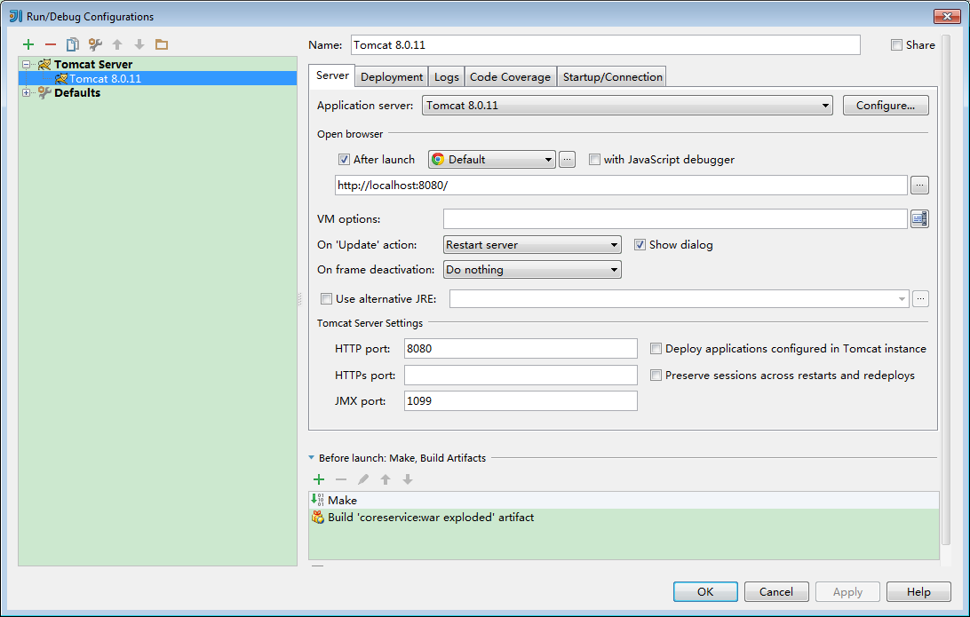Click the localhost URL field
This screenshot has width=970, height=617.
click(x=621, y=185)
